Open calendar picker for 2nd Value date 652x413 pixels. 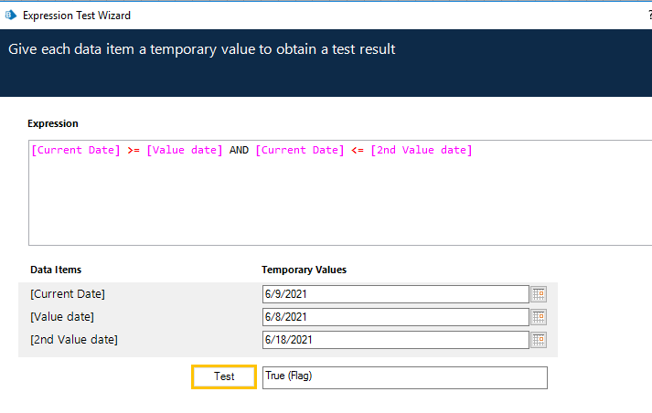540,340
